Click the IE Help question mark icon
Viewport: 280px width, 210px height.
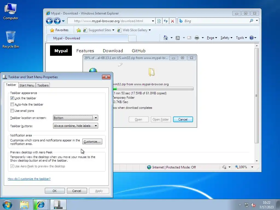(252, 38)
